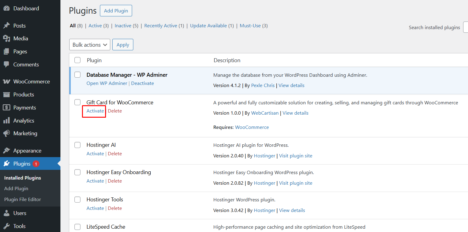Open Media via its sidebar icon

[x=6, y=39]
